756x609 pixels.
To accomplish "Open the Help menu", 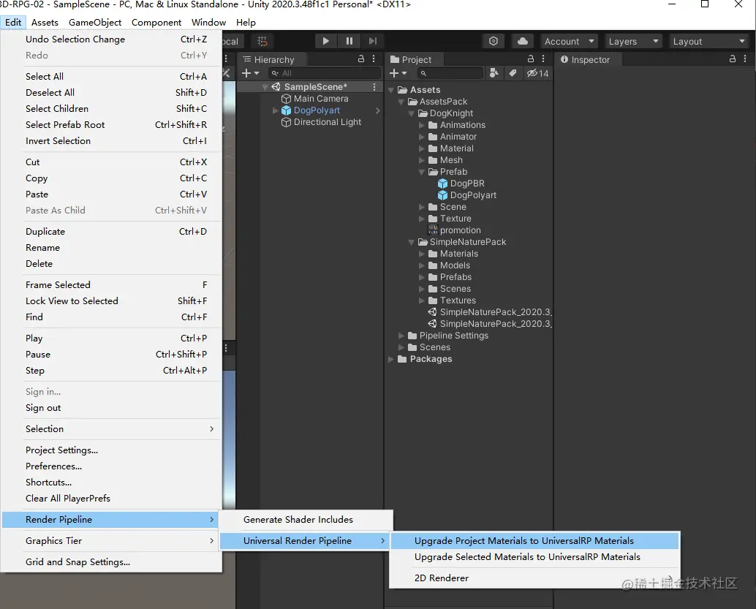I will tap(246, 22).
